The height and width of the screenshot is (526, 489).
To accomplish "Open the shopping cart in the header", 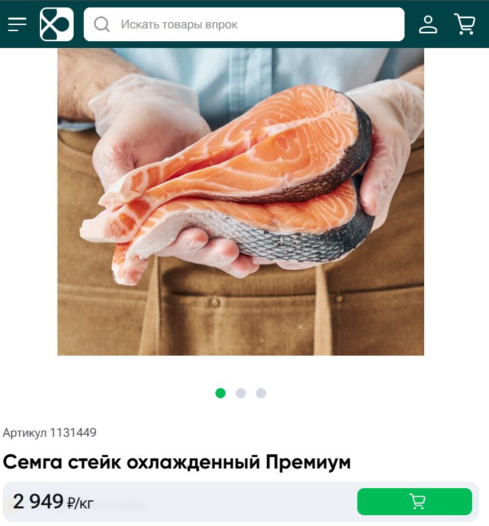I will [465, 24].
